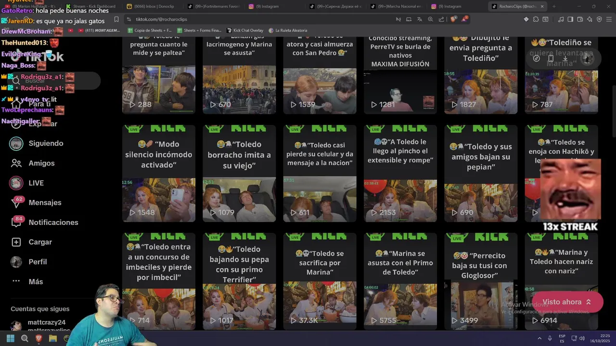The image size is (616, 346).
Task: Open Notificaciones with 84 badge
Action: (44, 222)
